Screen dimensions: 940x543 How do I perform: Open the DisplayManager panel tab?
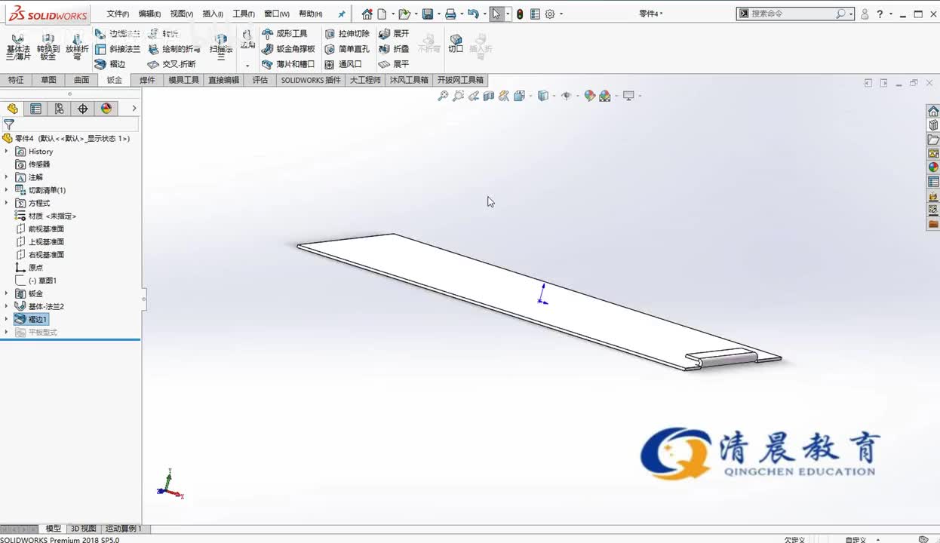(x=106, y=109)
